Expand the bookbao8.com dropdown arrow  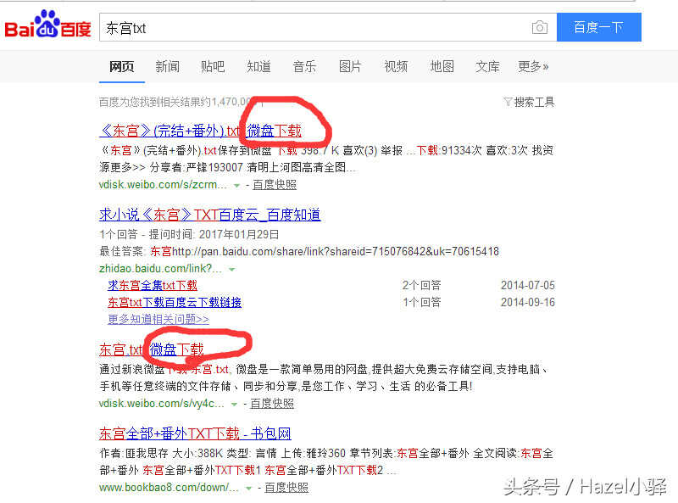point(248,489)
